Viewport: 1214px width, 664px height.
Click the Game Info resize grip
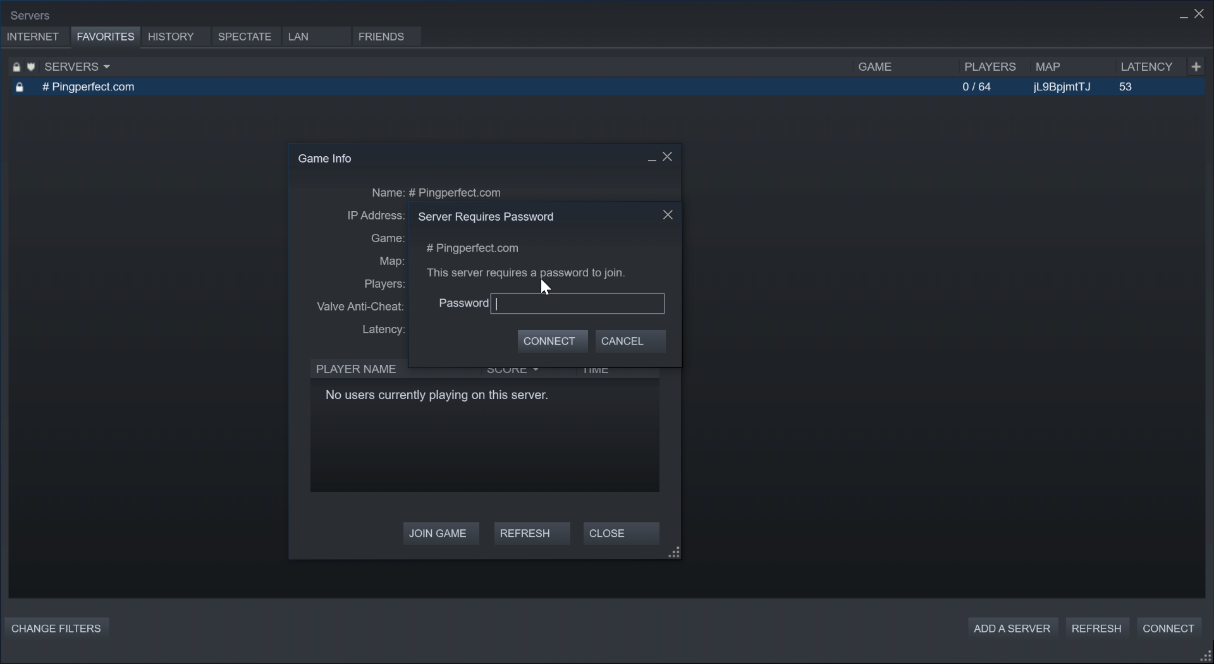pyautogui.click(x=674, y=553)
